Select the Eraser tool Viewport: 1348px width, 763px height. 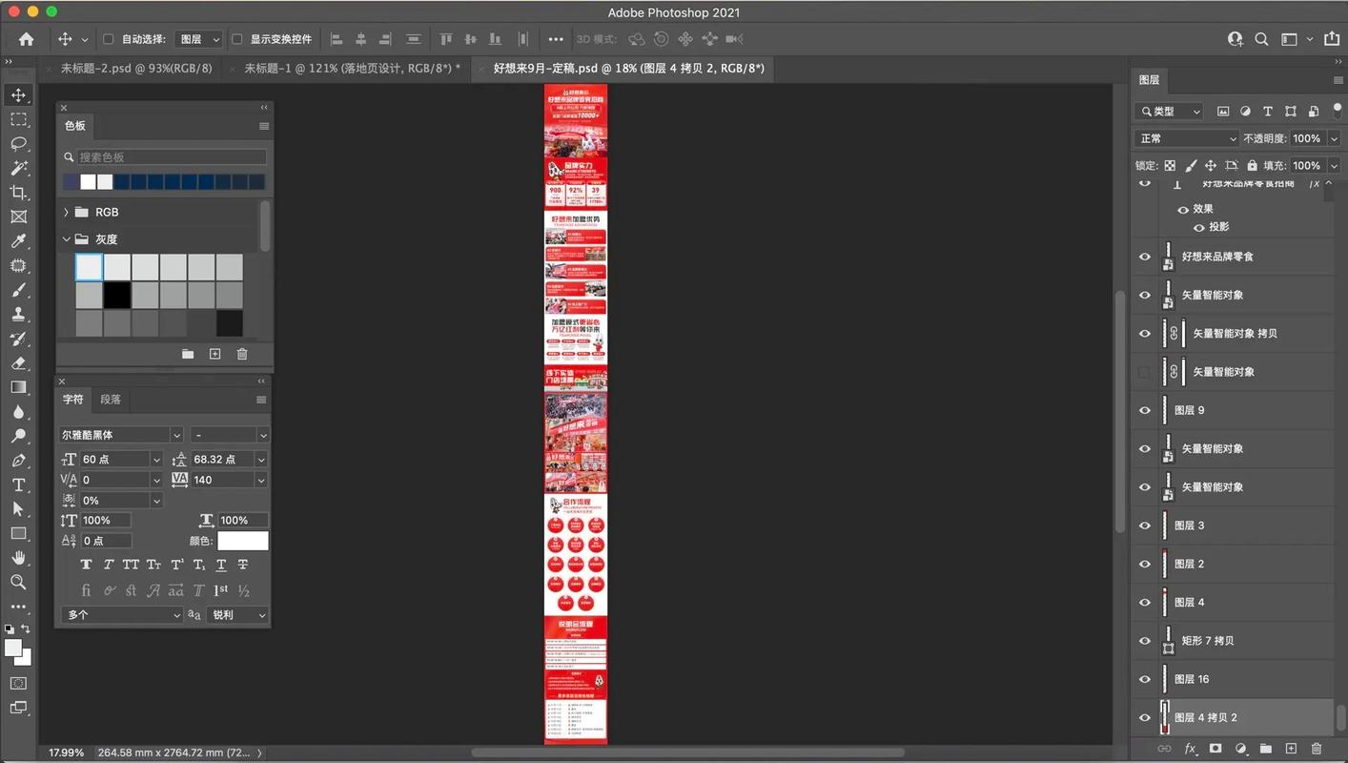[18, 362]
